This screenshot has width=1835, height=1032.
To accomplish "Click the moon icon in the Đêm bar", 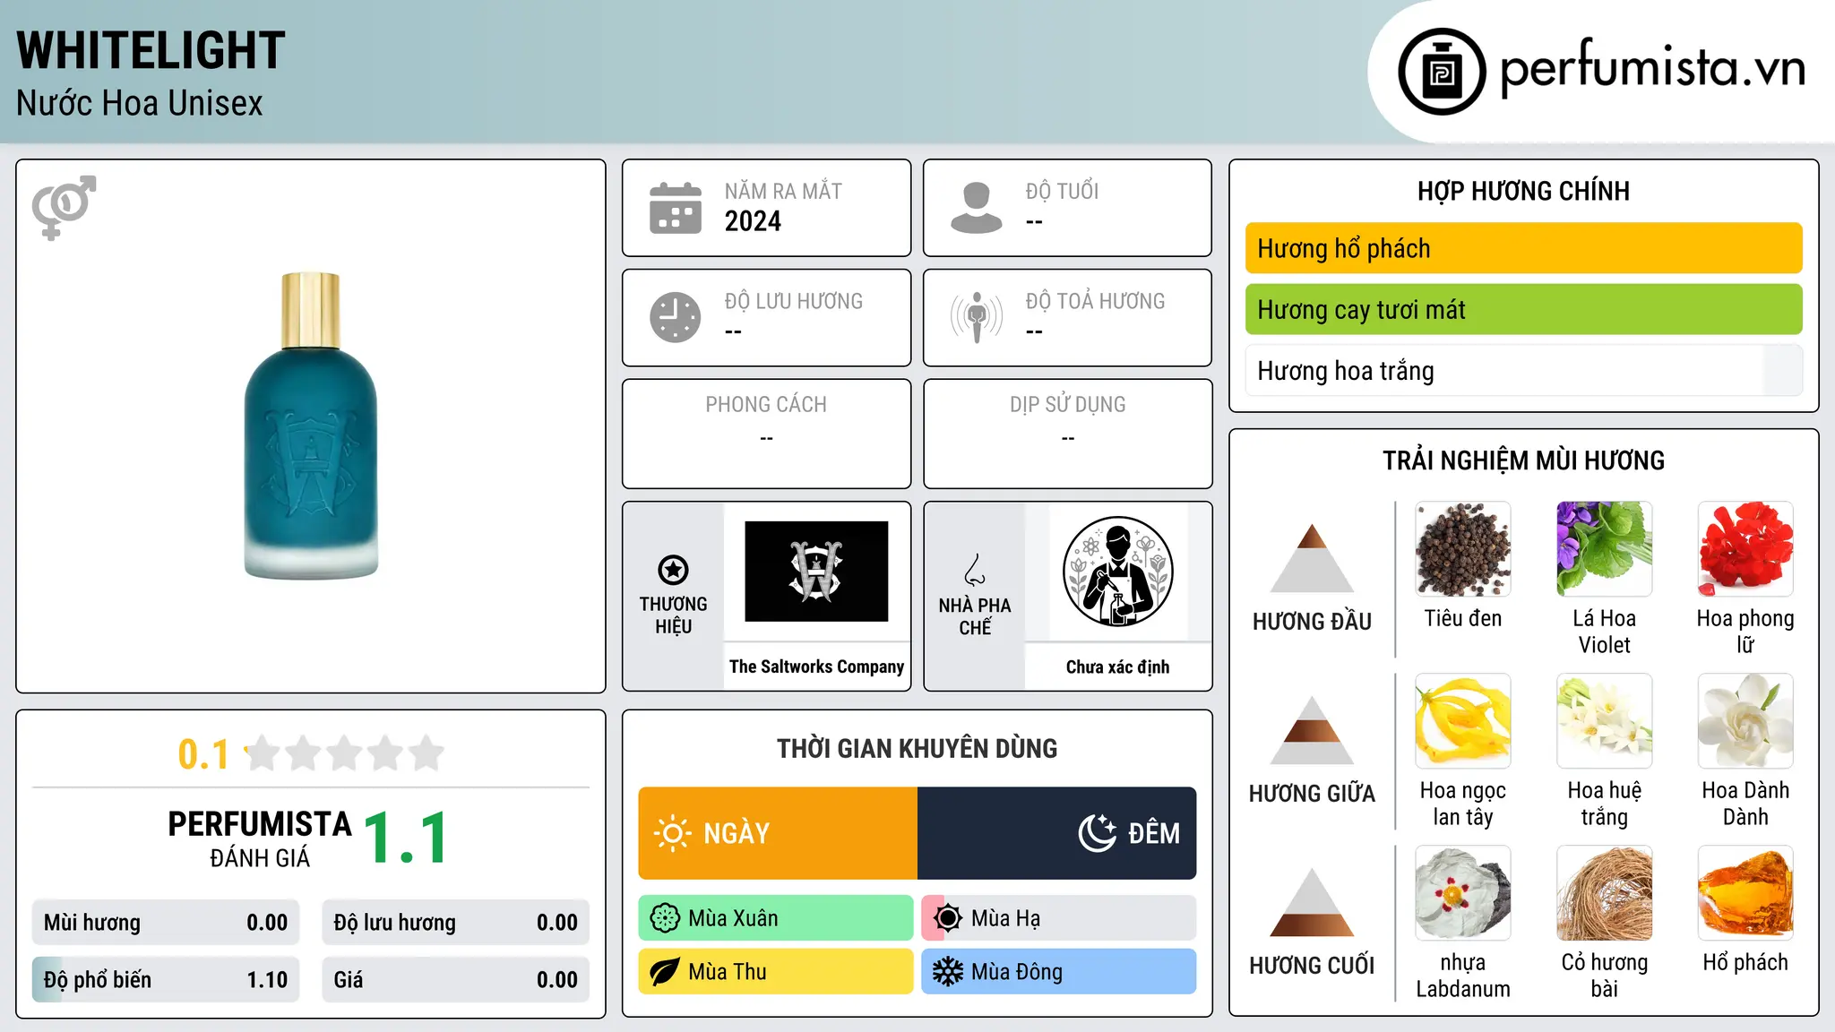I will 1097,833.
